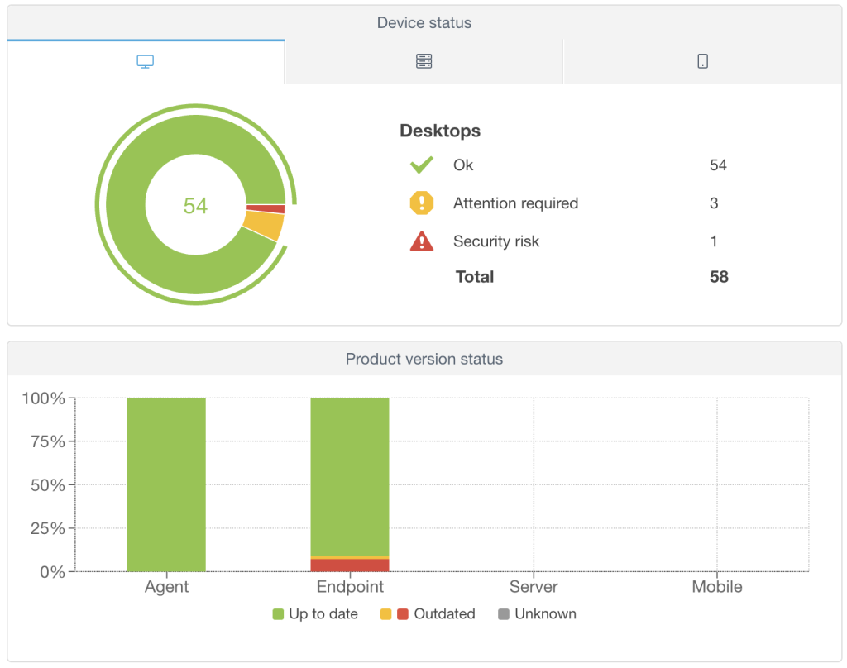Select the Desktops monitor icon tab
The image size is (847, 668).
(x=146, y=62)
